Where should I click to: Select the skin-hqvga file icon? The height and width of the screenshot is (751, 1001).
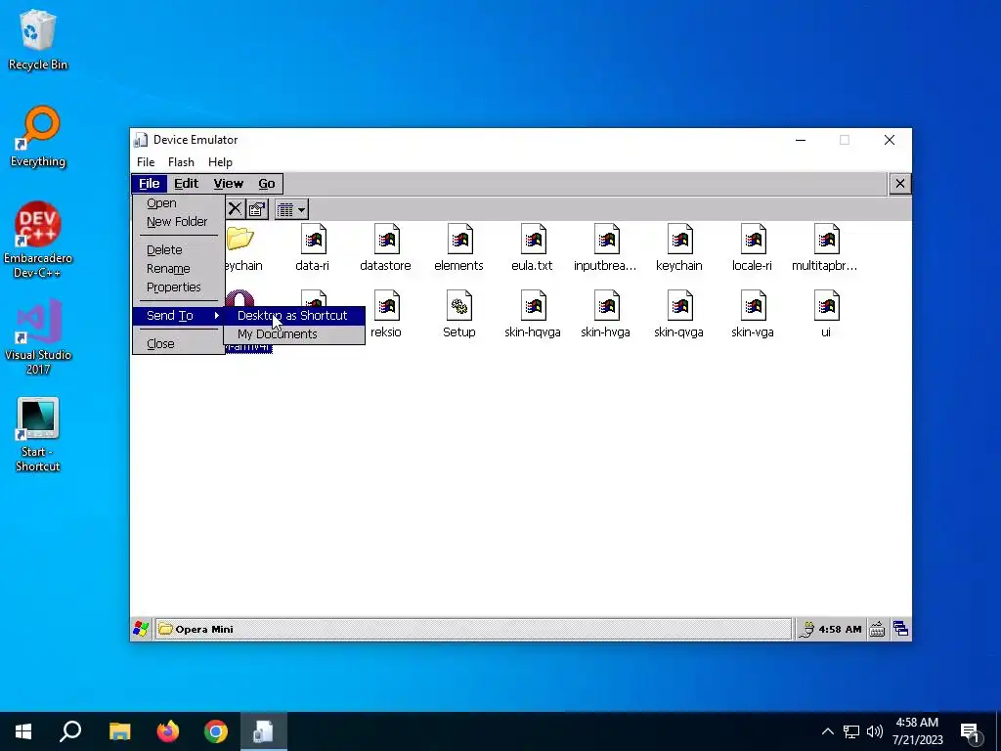tap(533, 306)
